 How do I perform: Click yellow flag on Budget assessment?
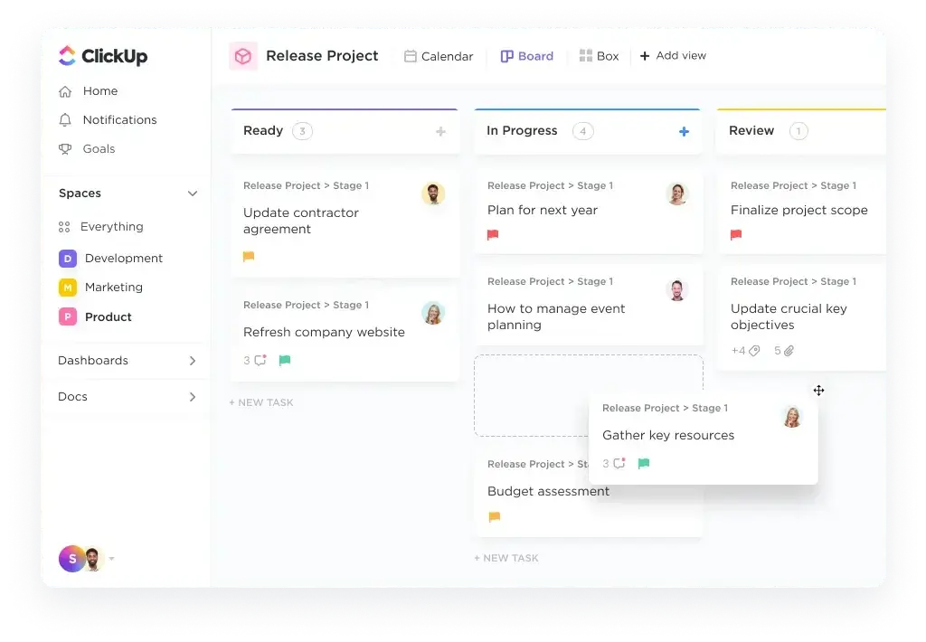click(495, 517)
